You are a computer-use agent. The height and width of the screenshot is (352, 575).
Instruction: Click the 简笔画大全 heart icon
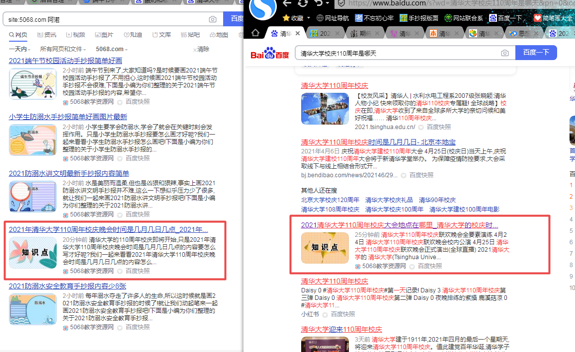[538, 16]
